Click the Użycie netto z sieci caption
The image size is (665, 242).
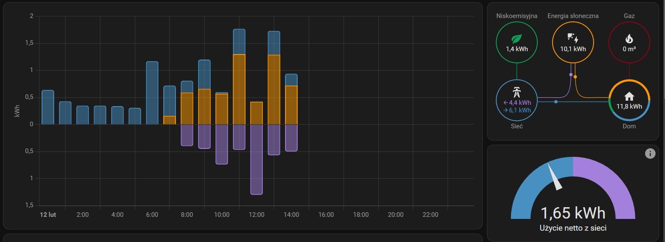pos(573,228)
